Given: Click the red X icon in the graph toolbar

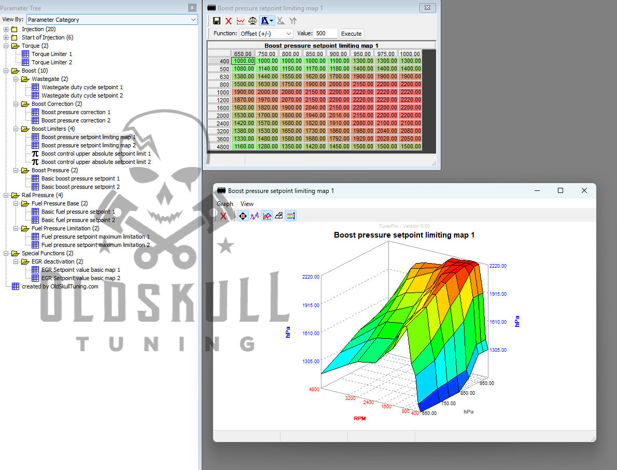Looking at the screenshot, I should tap(223, 216).
